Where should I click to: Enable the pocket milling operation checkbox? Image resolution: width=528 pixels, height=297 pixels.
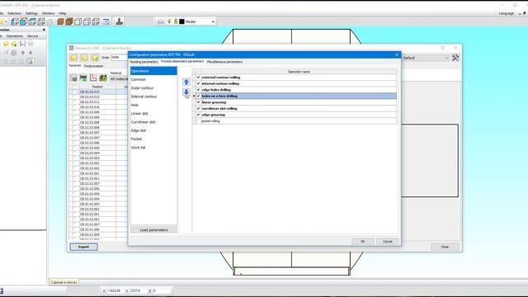coord(198,121)
